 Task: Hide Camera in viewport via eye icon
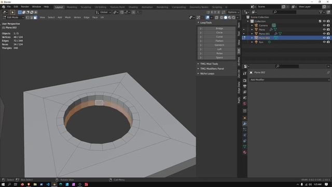(324, 25)
